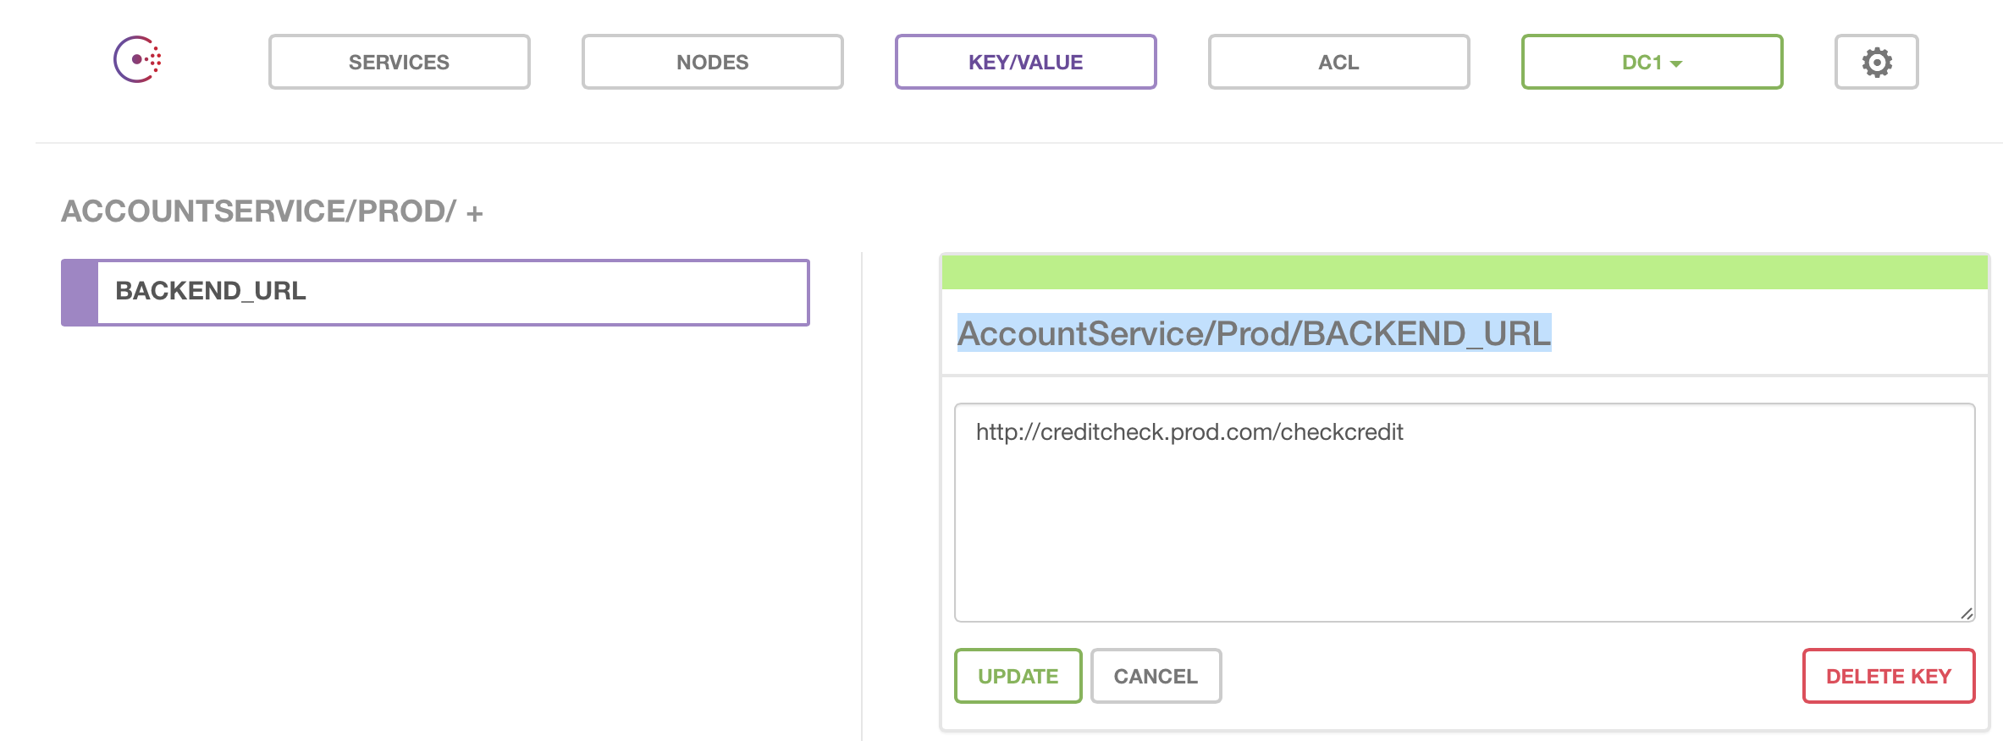The image size is (2003, 741).
Task: Open the DC1 datacenter dropdown
Action: [x=1651, y=62]
